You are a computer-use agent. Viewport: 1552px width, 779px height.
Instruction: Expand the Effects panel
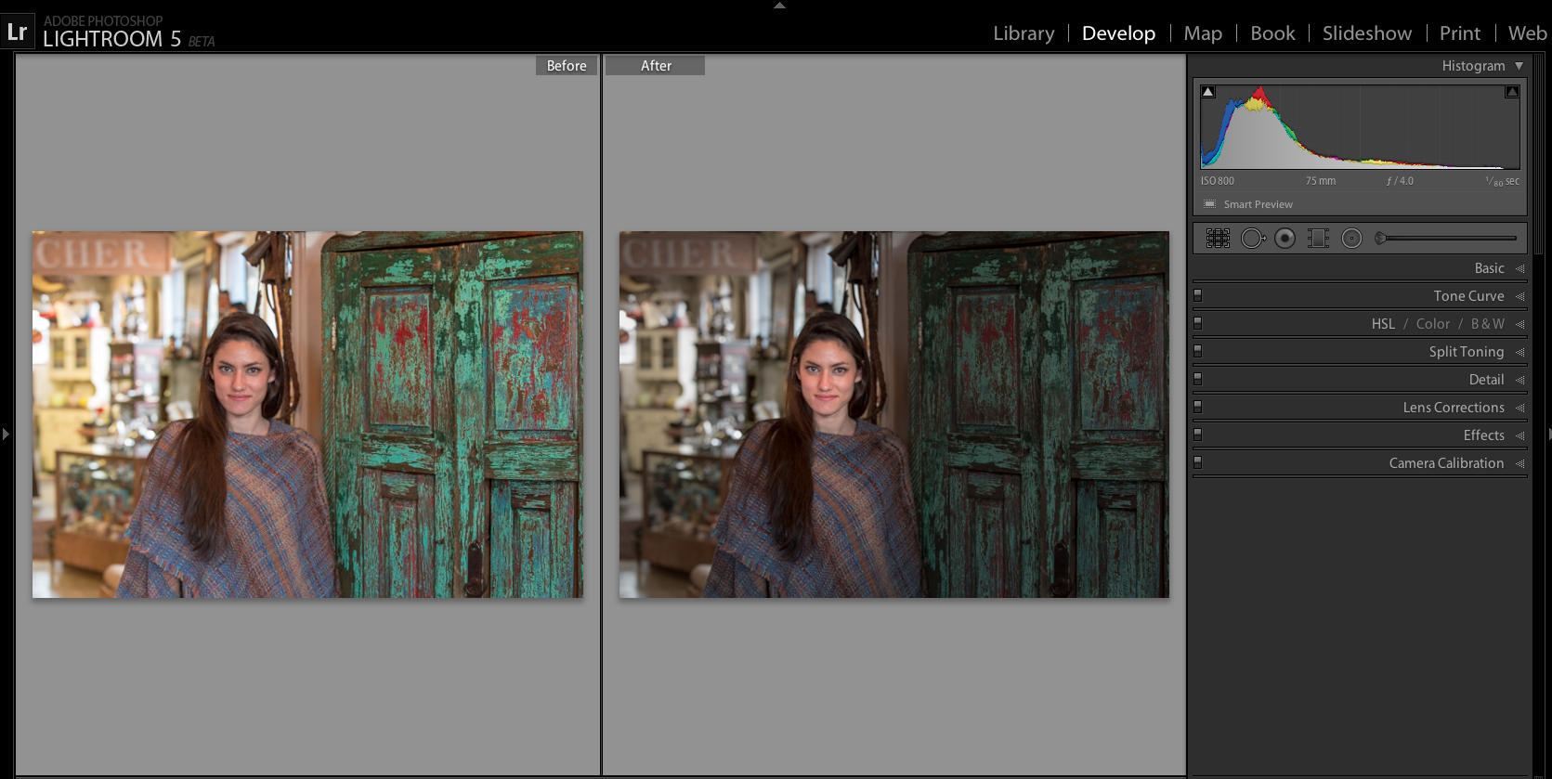(x=1483, y=435)
